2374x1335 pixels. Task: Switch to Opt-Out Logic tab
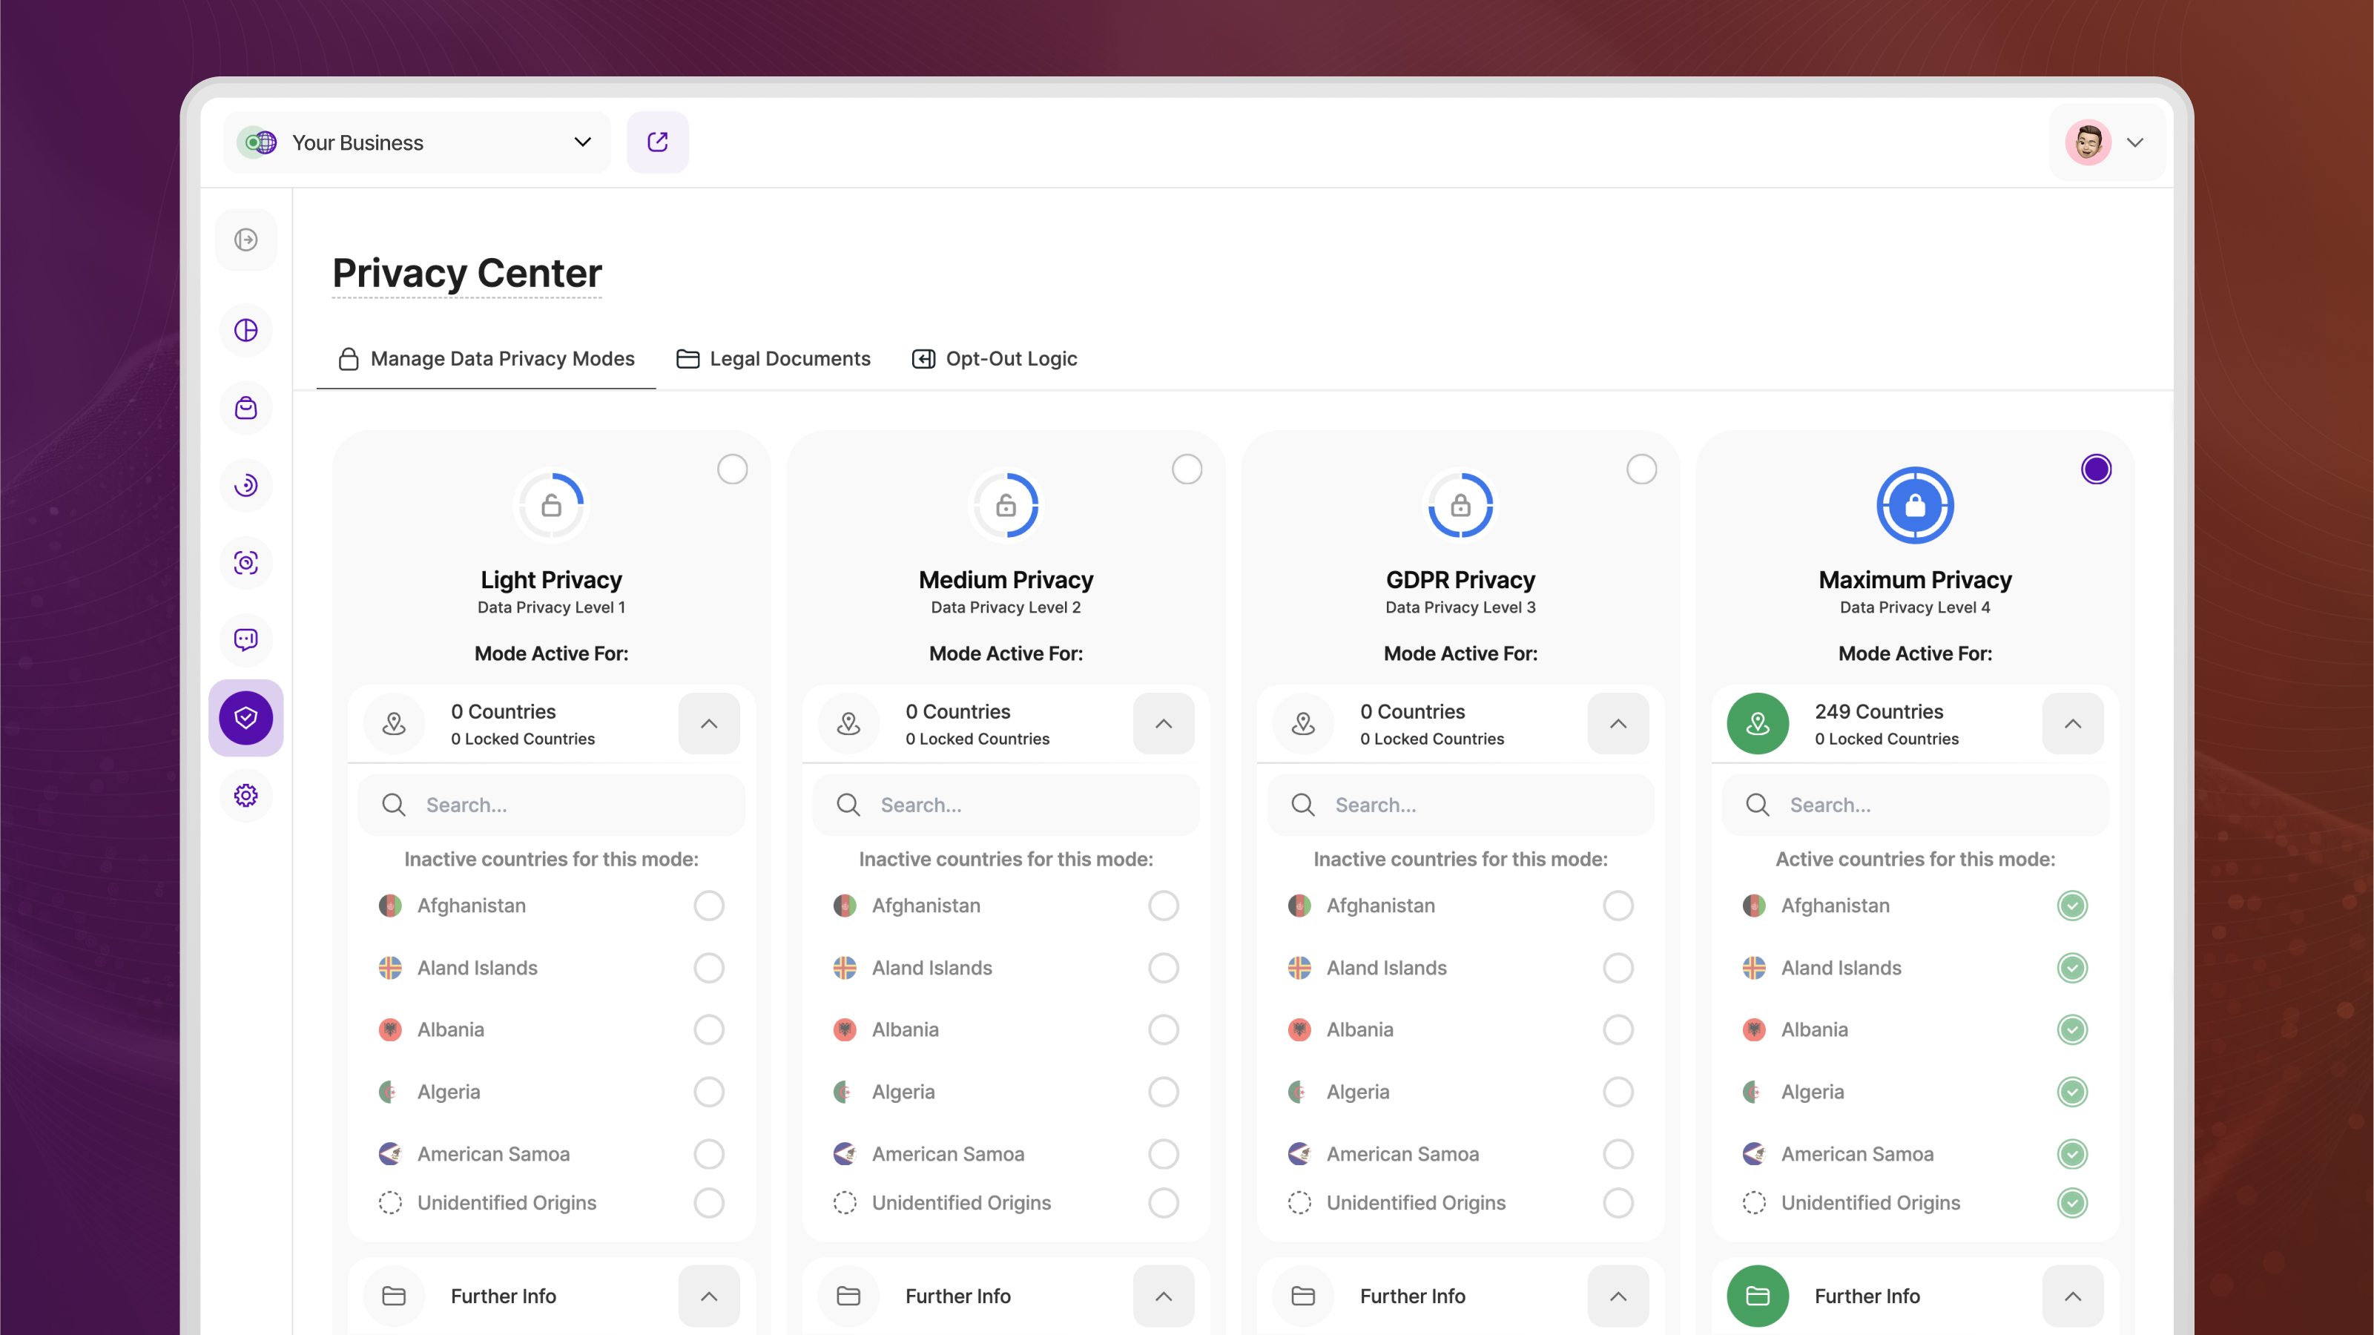click(995, 358)
